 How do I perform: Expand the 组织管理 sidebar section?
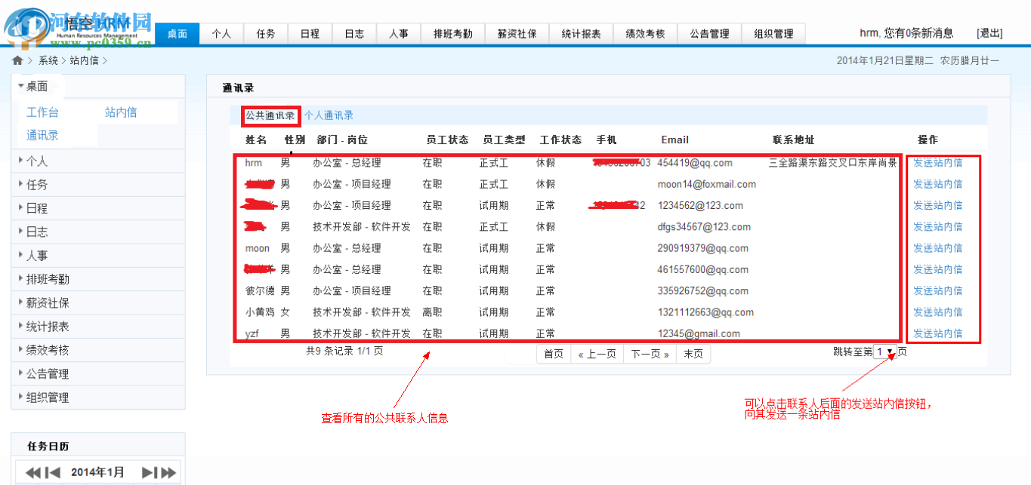coord(45,398)
